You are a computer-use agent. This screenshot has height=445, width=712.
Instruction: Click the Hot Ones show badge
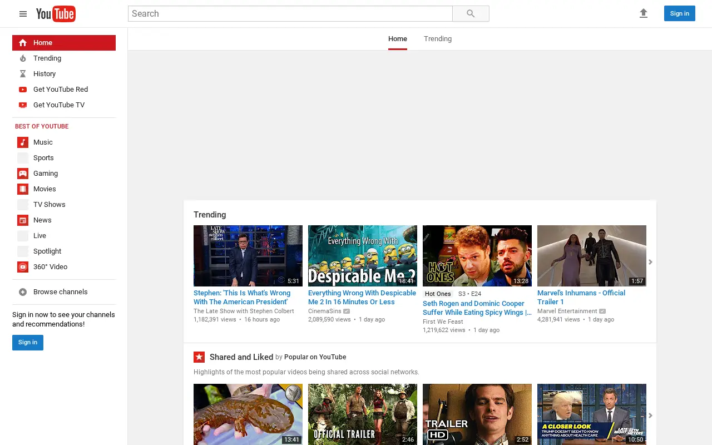point(438,294)
